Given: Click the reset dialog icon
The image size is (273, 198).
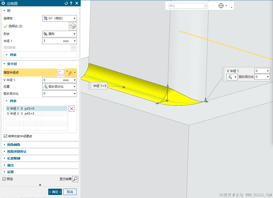Looking at the screenshot, I should point(66,3).
